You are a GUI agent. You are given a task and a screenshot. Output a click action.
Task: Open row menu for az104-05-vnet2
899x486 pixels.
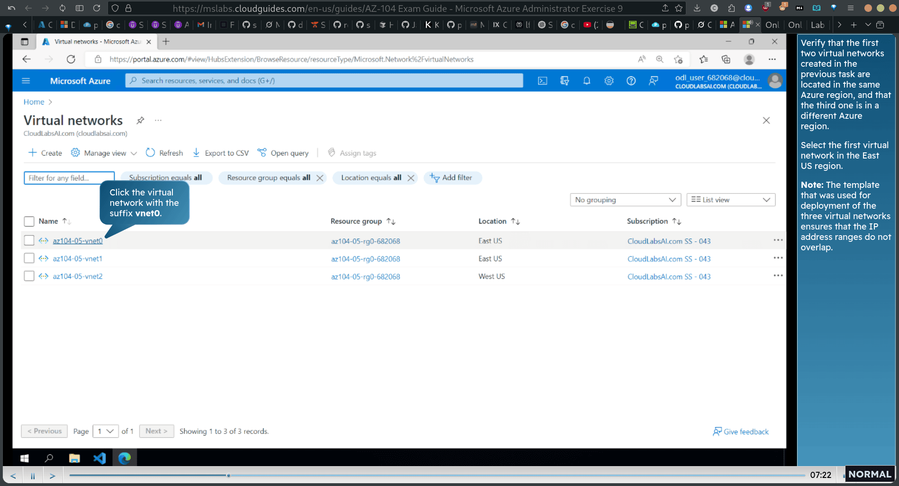[778, 275]
